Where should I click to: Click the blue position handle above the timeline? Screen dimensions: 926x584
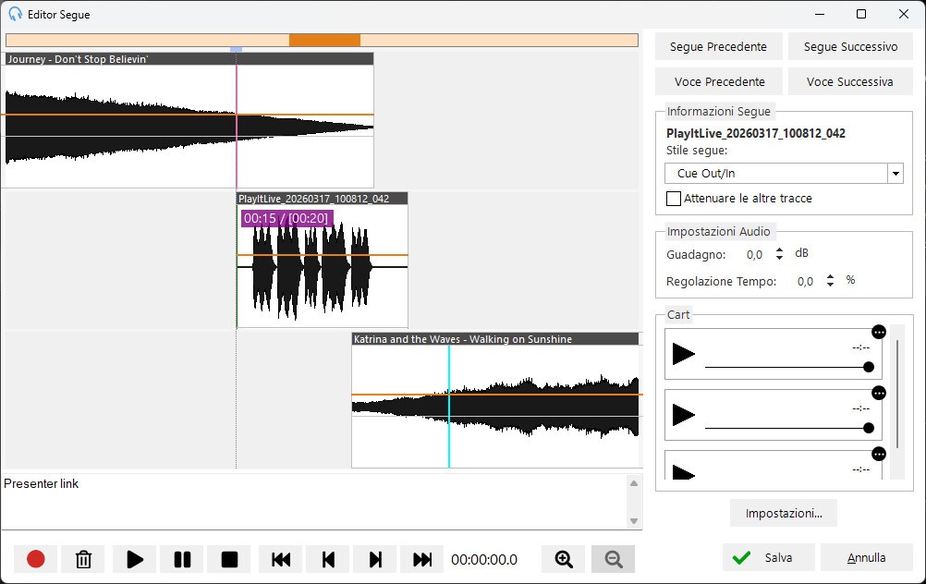(x=237, y=50)
